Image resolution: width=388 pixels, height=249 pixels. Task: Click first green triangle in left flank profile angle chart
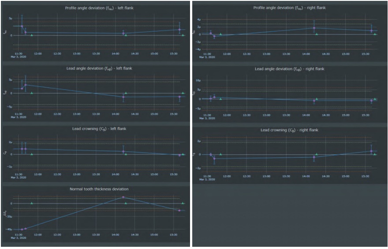tap(32, 35)
